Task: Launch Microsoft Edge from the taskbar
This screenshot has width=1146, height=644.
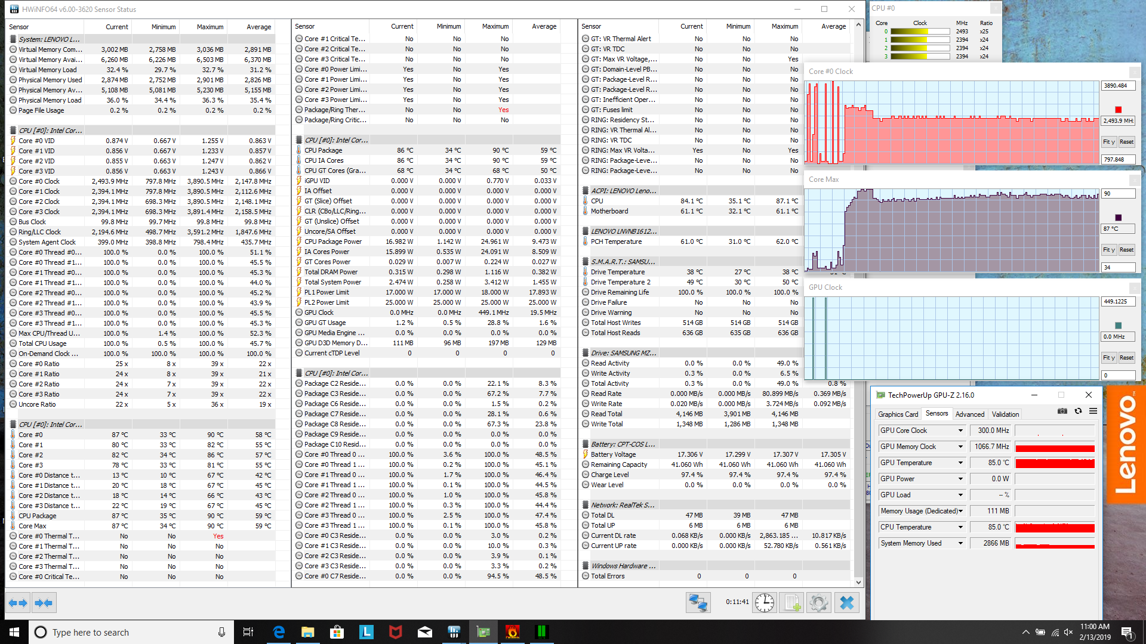Action: 279,632
